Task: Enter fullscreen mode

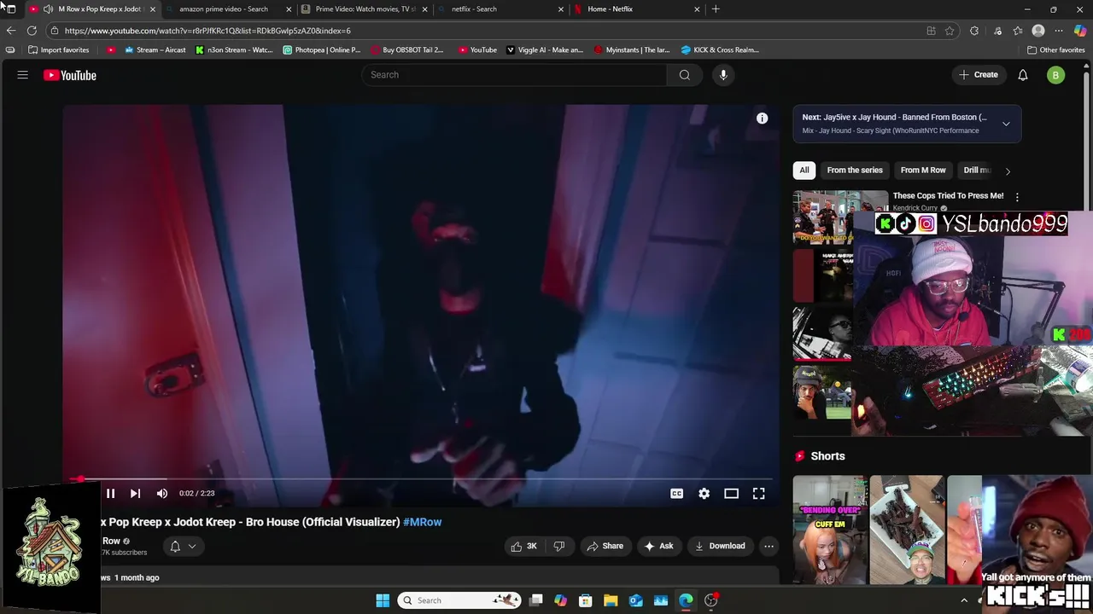Action: (x=758, y=493)
